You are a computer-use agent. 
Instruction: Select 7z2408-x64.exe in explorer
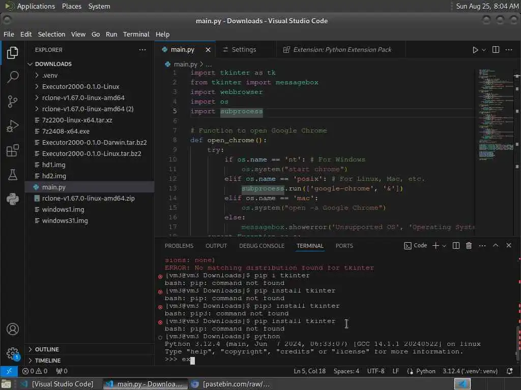(x=90, y=132)
